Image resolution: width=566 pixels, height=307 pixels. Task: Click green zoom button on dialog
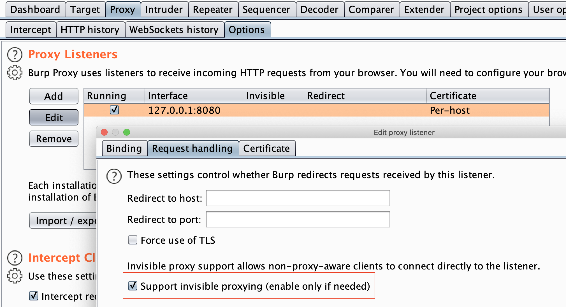[x=127, y=132]
